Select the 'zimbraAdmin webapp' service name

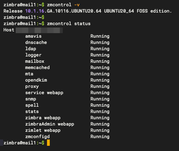click(x=50, y=124)
